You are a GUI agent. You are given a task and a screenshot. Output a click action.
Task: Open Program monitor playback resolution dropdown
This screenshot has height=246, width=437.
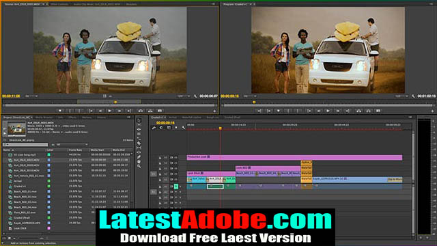[x=401, y=96]
